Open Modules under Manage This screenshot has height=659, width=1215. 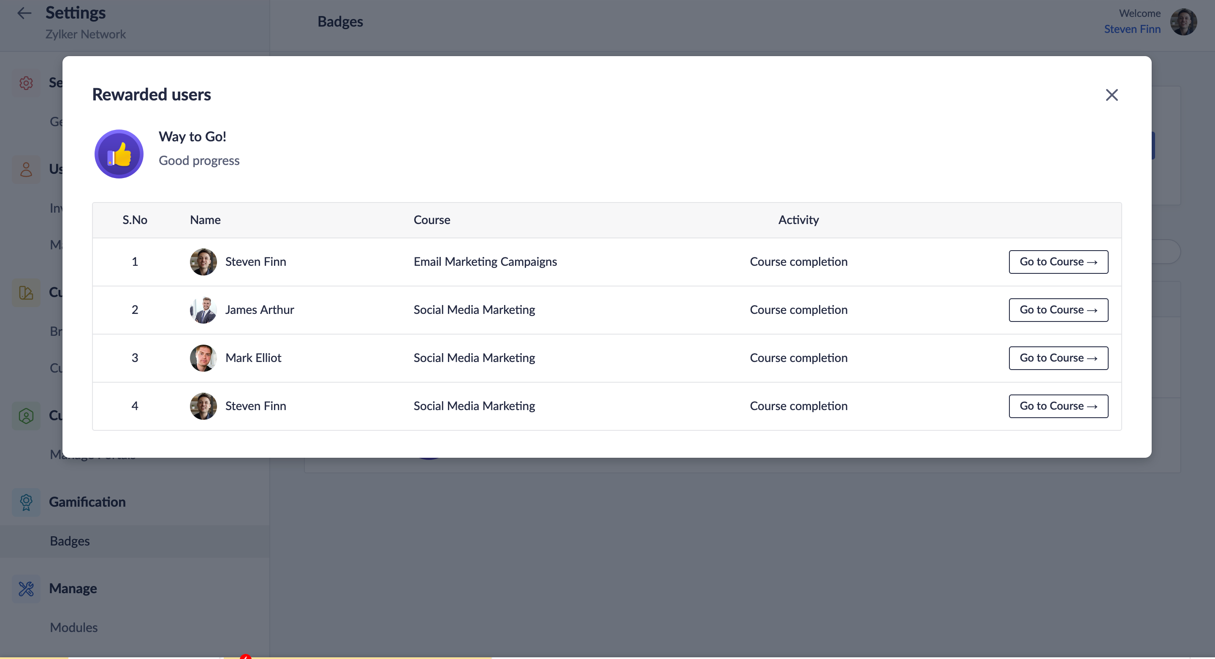click(x=73, y=627)
